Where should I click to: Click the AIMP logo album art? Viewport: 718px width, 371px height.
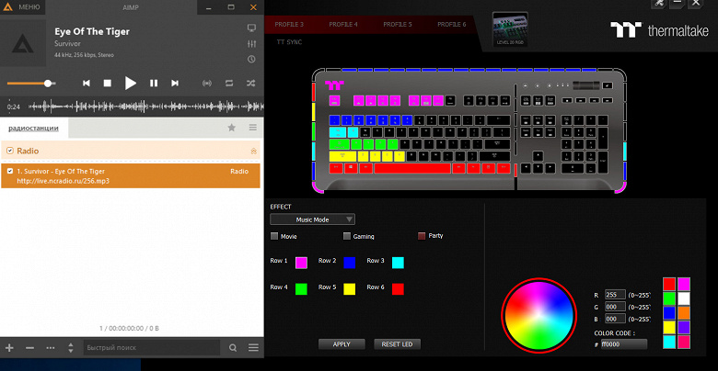pos(23,43)
